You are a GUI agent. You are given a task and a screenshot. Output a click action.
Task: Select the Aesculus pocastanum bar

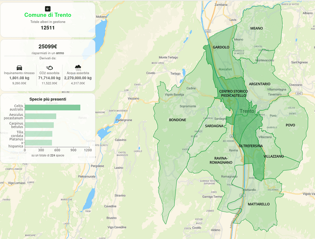[x=41, y=116]
